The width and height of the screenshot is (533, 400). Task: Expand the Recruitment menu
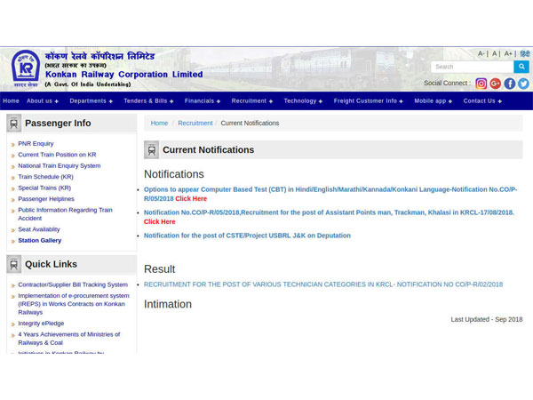(x=252, y=101)
